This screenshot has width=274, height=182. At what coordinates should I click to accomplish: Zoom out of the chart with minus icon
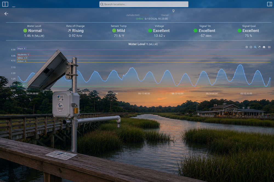coord(251,47)
